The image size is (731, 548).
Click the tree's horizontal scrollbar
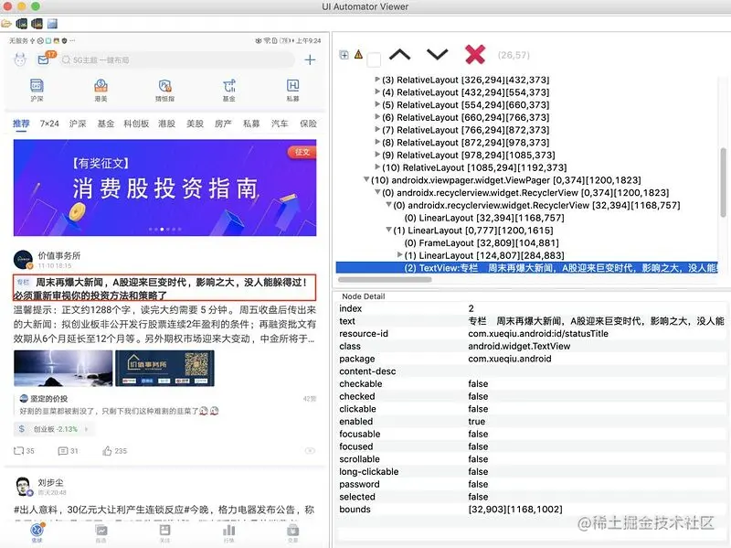coord(385,280)
